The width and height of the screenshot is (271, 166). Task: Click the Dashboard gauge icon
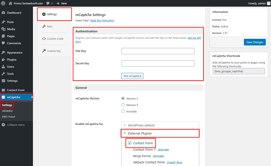tap(3, 13)
